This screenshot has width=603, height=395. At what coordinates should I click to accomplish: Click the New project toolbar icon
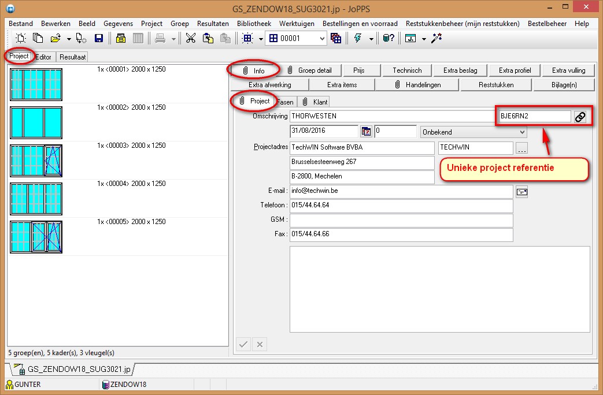click(x=21, y=38)
